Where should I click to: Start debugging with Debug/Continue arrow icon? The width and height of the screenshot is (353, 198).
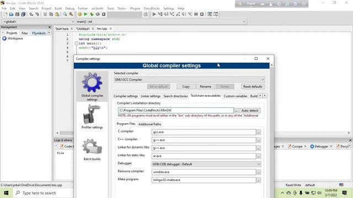click(154, 14)
